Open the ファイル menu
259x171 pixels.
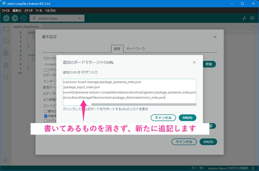(x=6, y=11)
